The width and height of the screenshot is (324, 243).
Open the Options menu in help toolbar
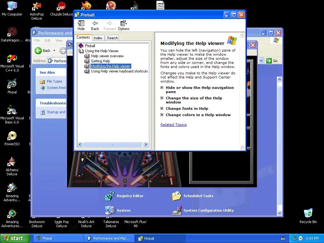[124, 26]
